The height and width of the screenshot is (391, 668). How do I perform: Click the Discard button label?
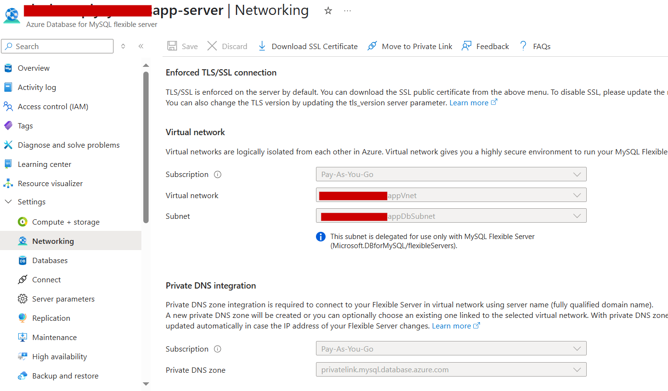[x=235, y=47]
